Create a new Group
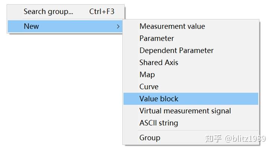Screen dimensions: 273x150 (150, 138)
